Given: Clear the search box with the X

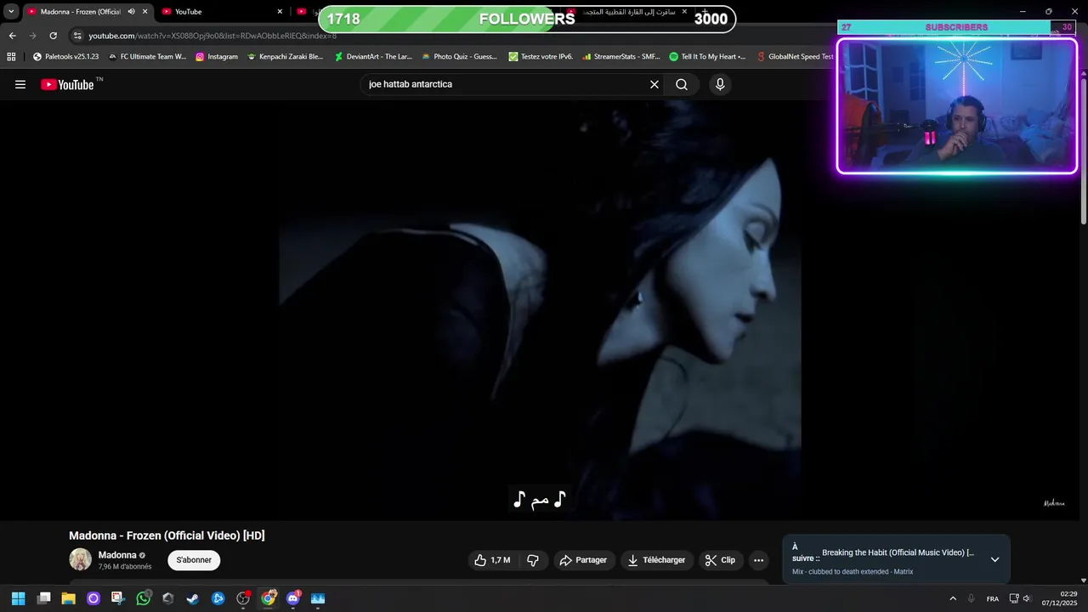Looking at the screenshot, I should [x=654, y=84].
